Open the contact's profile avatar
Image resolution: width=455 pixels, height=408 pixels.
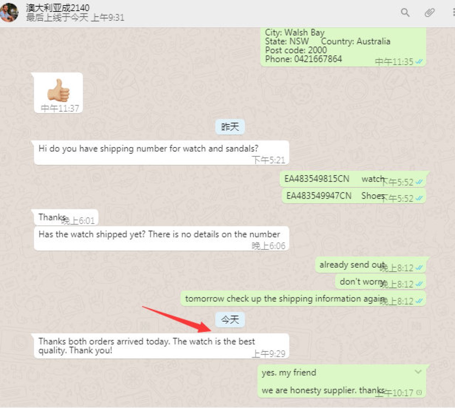click(x=9, y=12)
